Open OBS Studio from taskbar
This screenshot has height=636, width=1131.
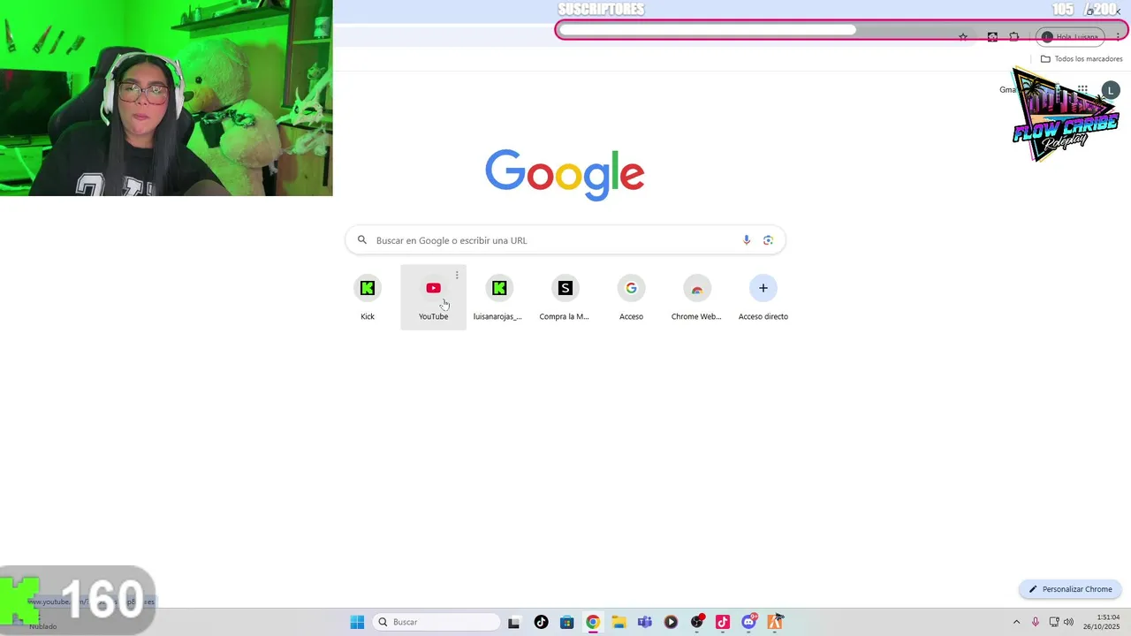point(697,622)
